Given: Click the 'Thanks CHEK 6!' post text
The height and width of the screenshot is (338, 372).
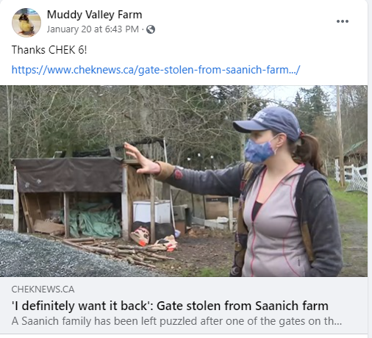Looking at the screenshot, I should (x=49, y=50).
